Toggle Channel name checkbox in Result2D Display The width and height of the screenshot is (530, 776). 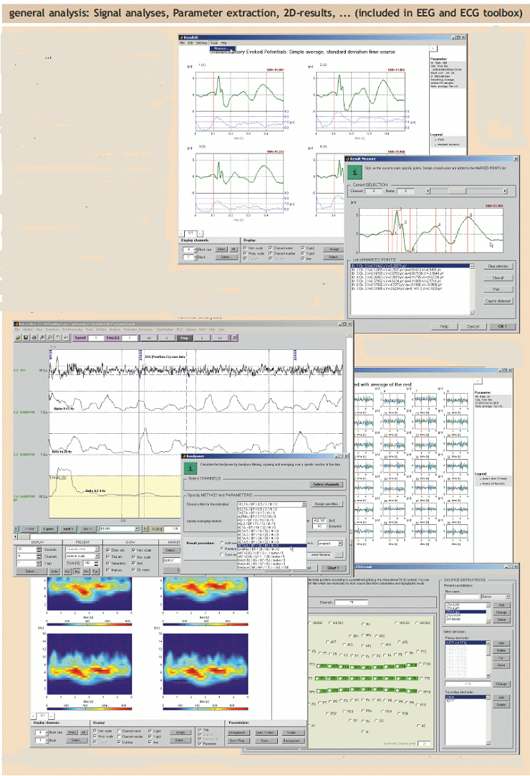pos(271,248)
